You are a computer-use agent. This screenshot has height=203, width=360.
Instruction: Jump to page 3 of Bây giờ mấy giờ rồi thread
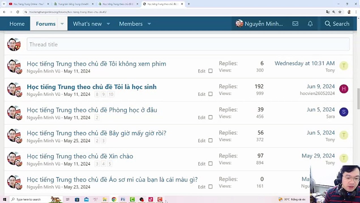[103, 141]
